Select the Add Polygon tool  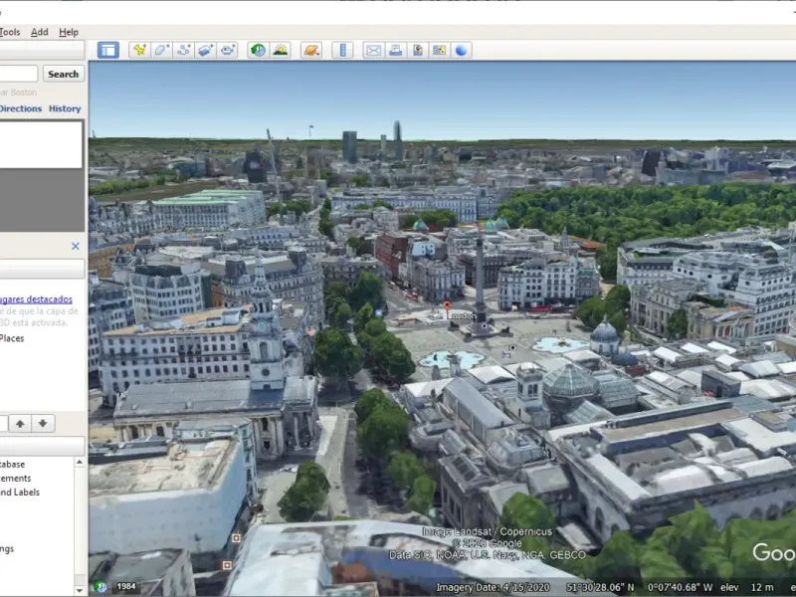[161, 50]
